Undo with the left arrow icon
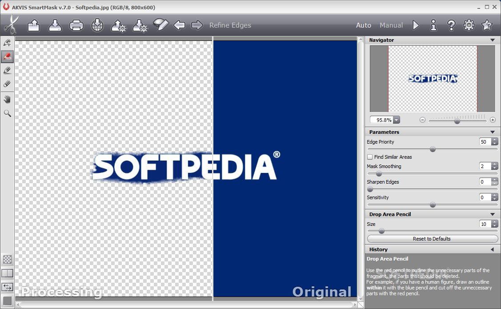501x309 pixels. pos(179,25)
